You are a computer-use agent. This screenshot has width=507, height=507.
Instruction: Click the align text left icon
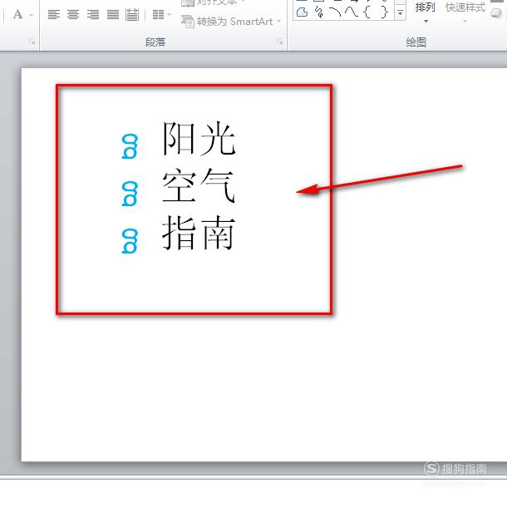pyautogui.click(x=54, y=15)
